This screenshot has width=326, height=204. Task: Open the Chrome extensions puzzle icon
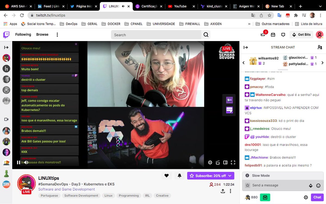point(296,16)
